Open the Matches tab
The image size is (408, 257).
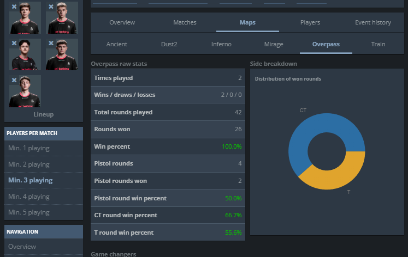[x=185, y=23]
